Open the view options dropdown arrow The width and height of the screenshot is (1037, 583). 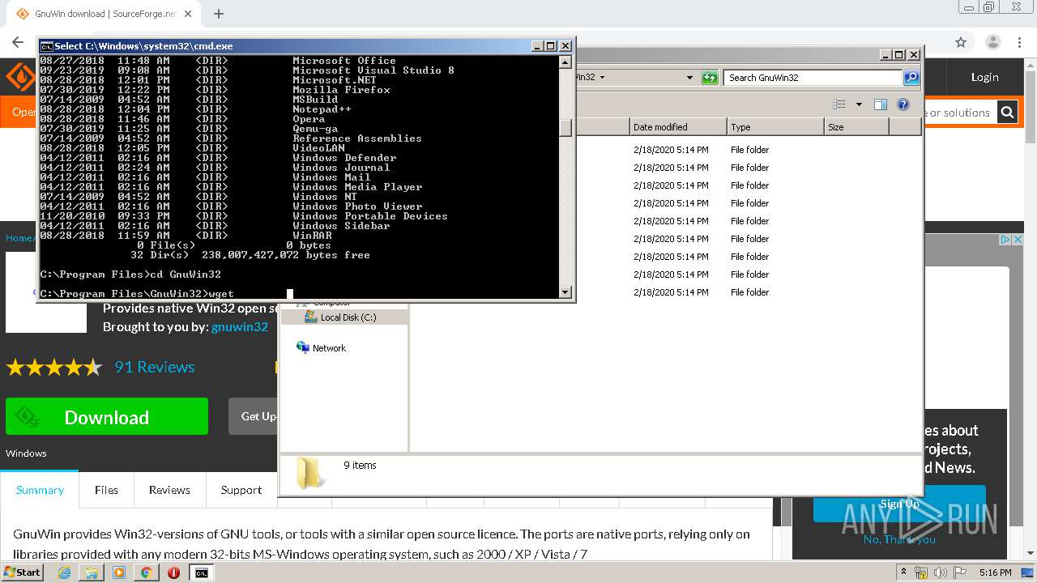[859, 104]
